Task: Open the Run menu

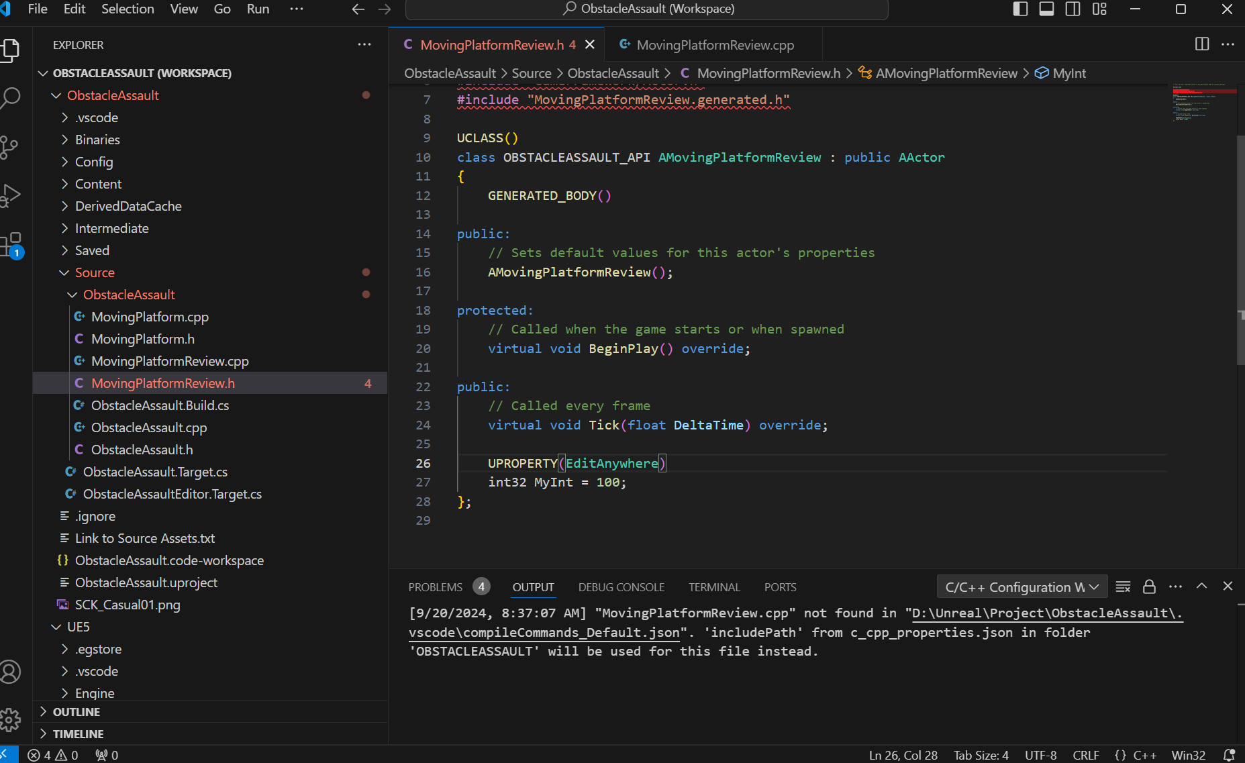Action: (258, 9)
